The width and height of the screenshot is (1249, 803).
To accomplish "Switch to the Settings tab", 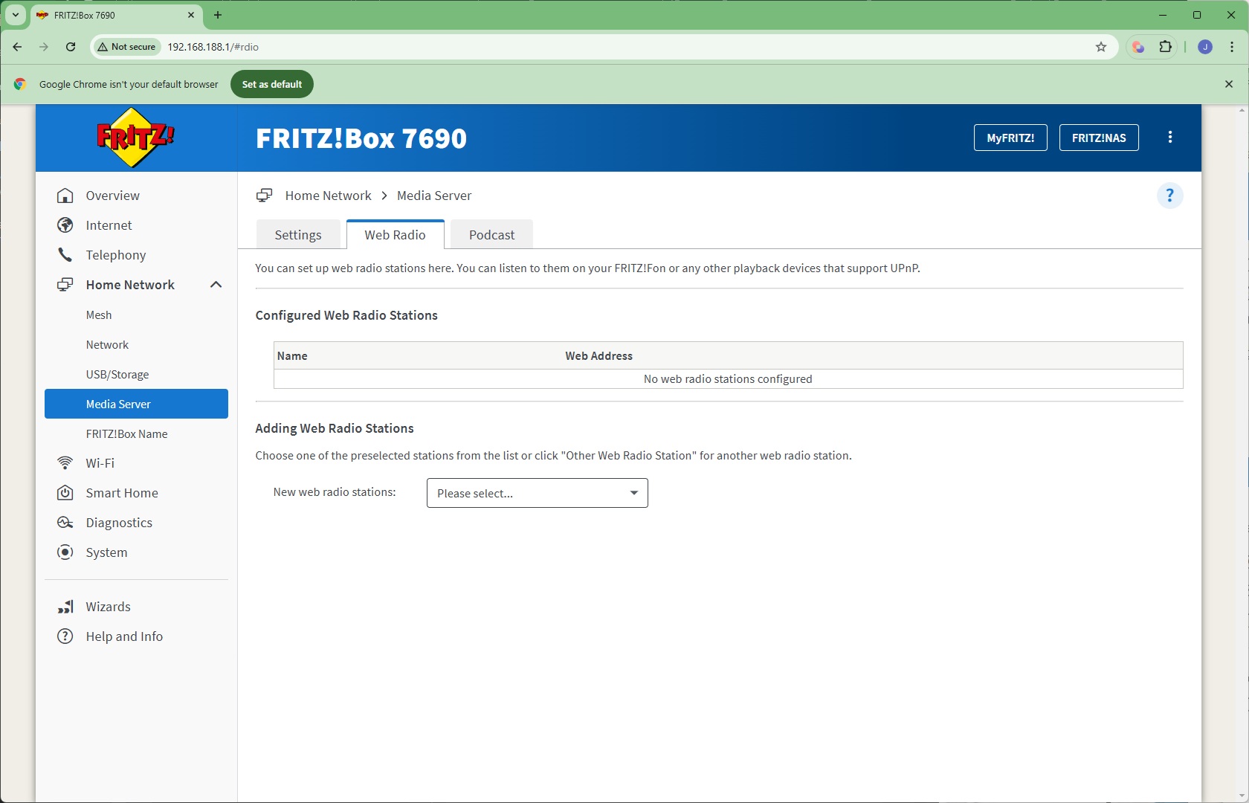I will coord(298,234).
